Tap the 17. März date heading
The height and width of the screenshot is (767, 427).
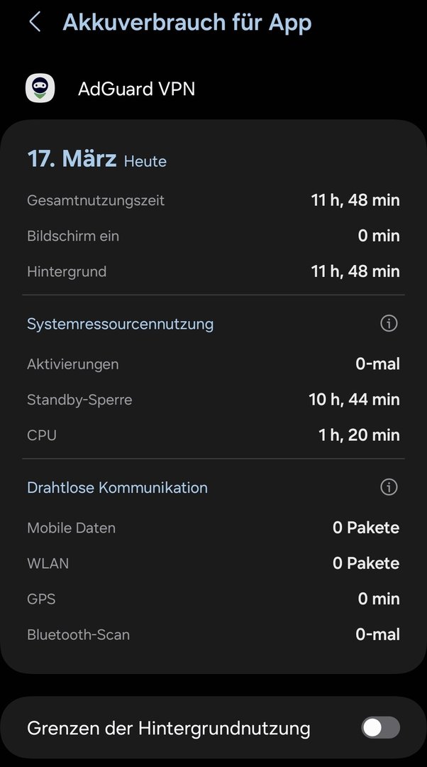pos(72,159)
